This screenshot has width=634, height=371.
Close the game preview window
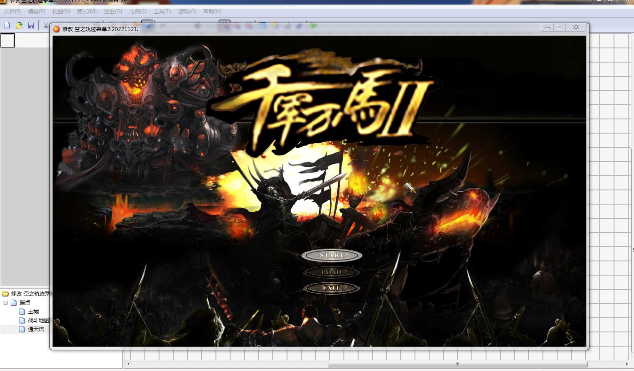(576, 28)
